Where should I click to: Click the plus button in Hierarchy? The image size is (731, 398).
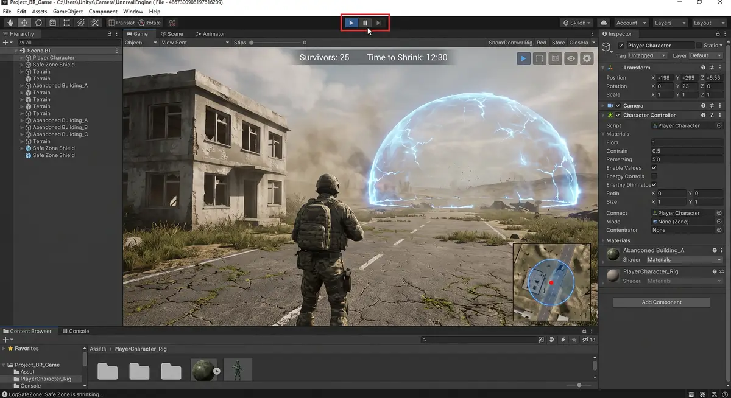point(6,43)
